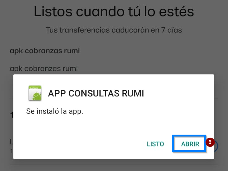Tap the dimmed strip below the dialog

coord(114,165)
